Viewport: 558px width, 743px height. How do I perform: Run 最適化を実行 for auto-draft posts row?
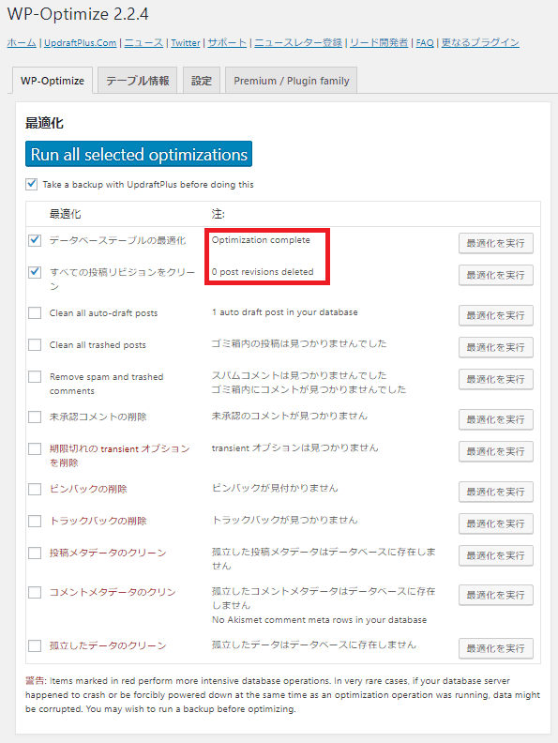click(495, 315)
